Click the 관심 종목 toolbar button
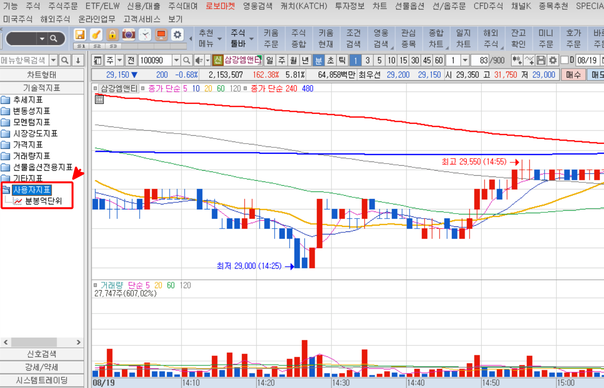This screenshot has height=388, width=604. (x=408, y=38)
